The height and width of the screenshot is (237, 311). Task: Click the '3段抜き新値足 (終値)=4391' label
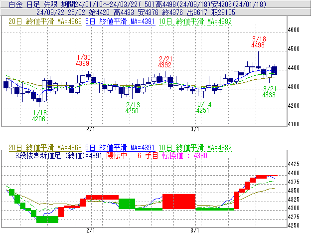59,155
